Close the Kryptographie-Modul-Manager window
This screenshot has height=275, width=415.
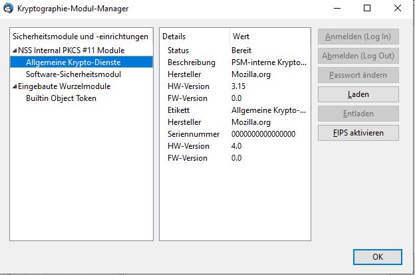(x=398, y=8)
